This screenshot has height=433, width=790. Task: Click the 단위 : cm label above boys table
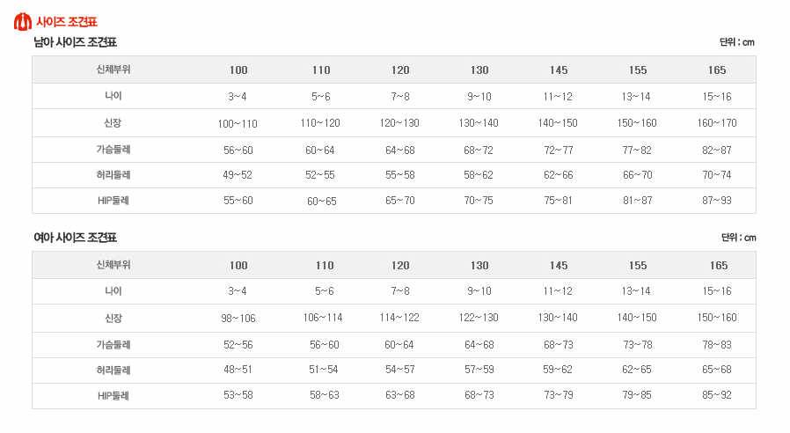[x=737, y=42]
